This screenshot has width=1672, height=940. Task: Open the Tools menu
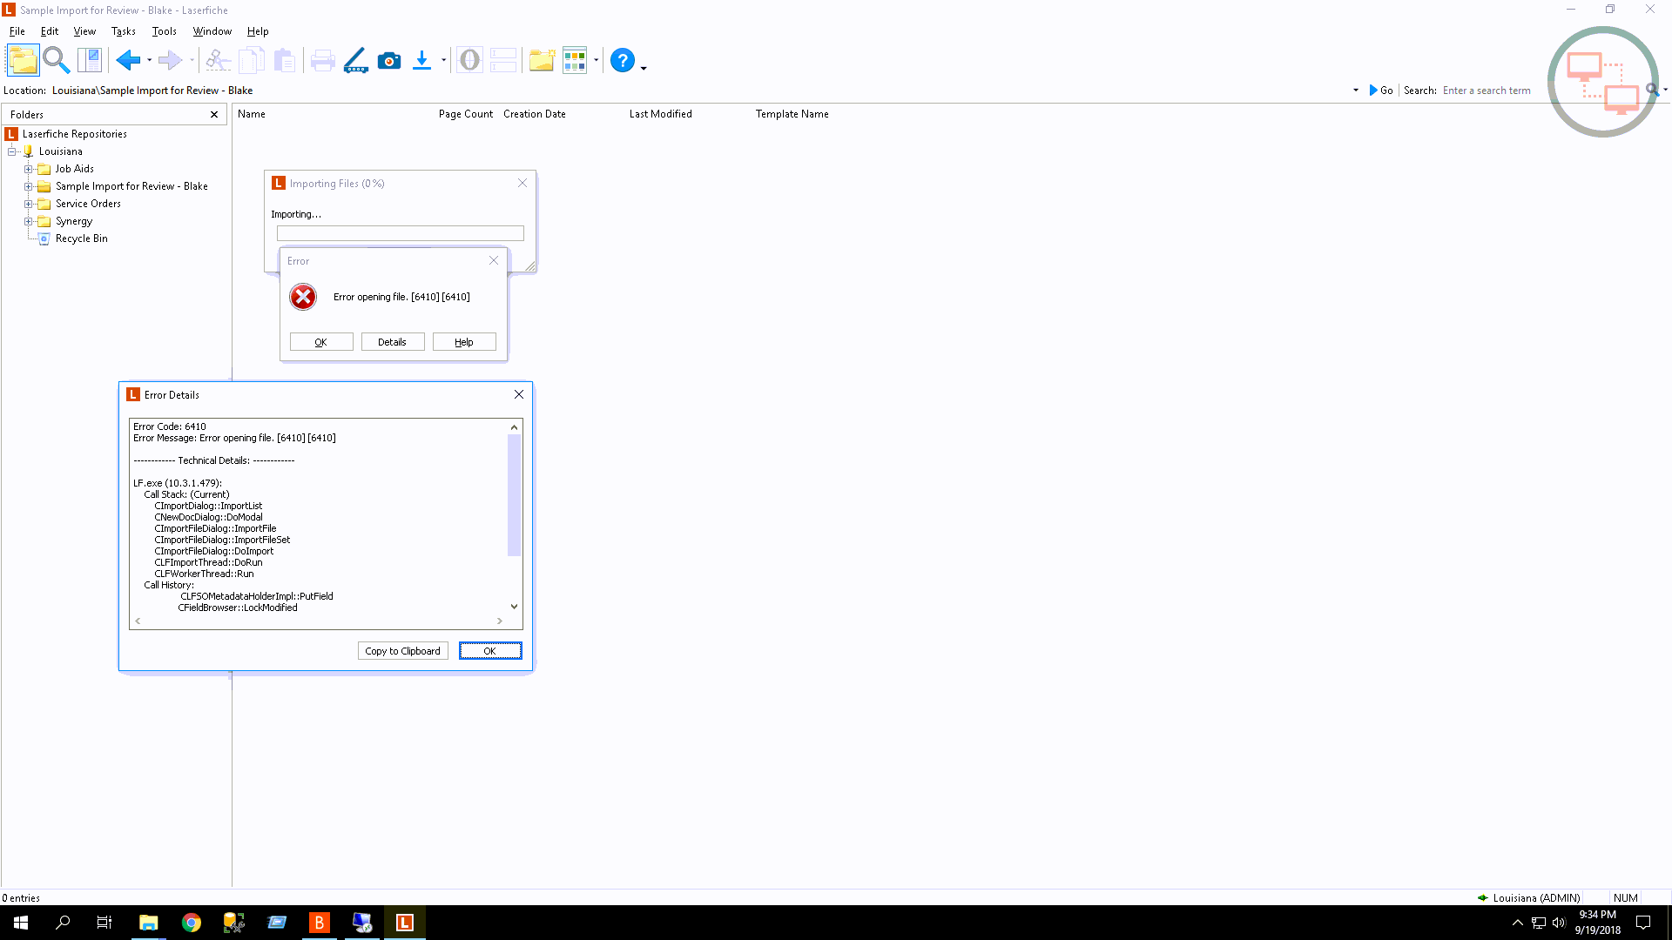point(164,31)
